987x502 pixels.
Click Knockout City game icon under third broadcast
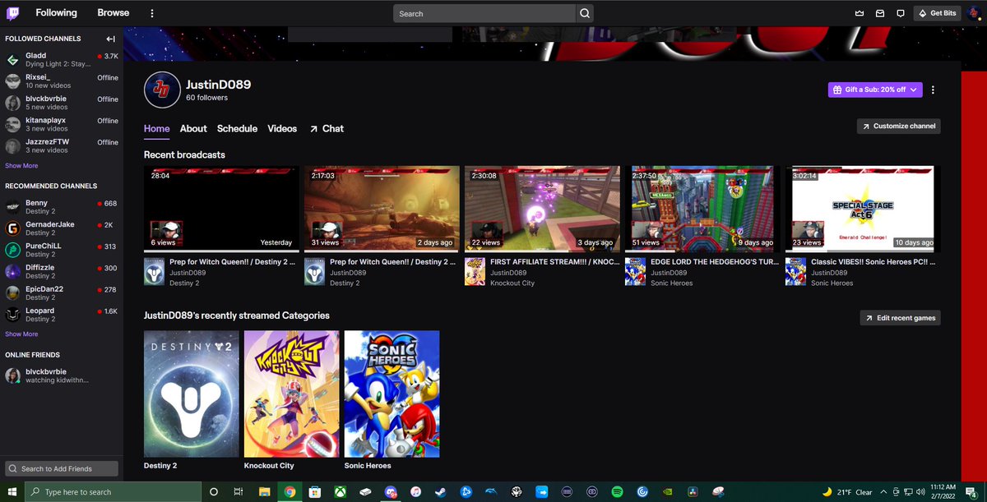click(475, 272)
